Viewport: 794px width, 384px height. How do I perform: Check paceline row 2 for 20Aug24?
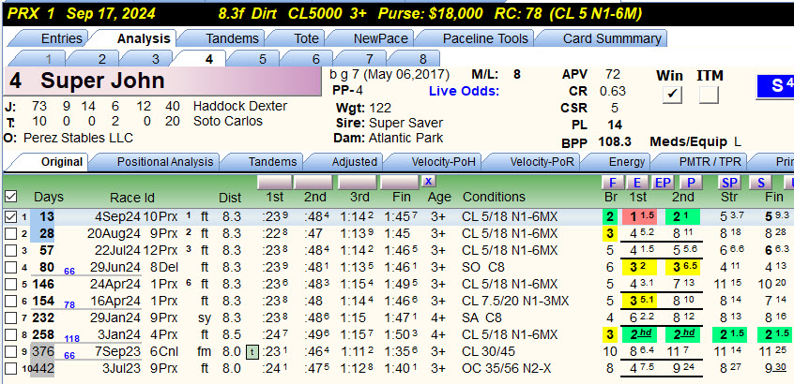(10, 234)
